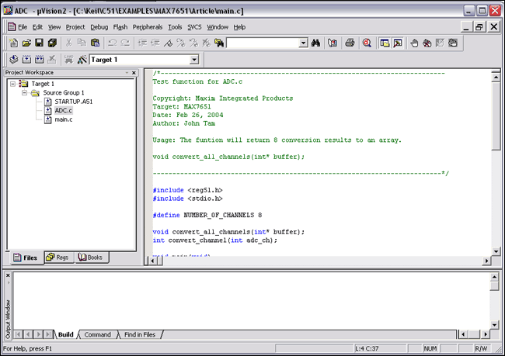Click the Save All files icon

pyautogui.click(x=53, y=43)
